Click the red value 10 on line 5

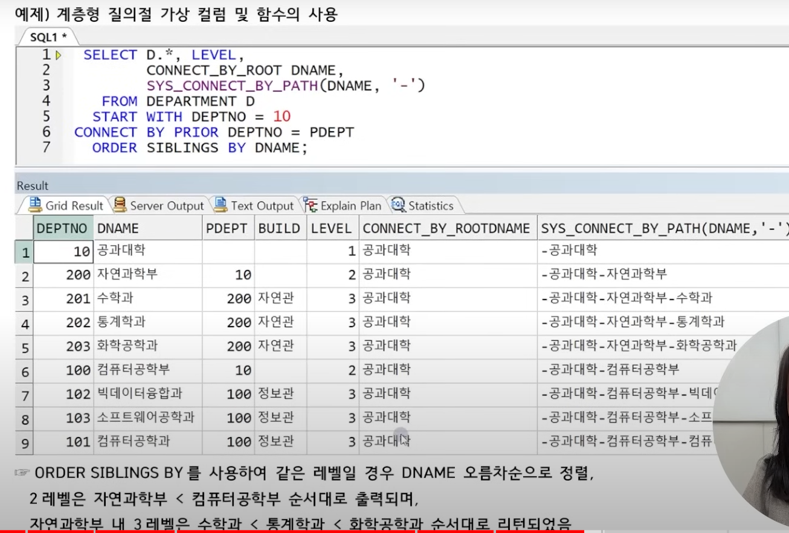[282, 117]
